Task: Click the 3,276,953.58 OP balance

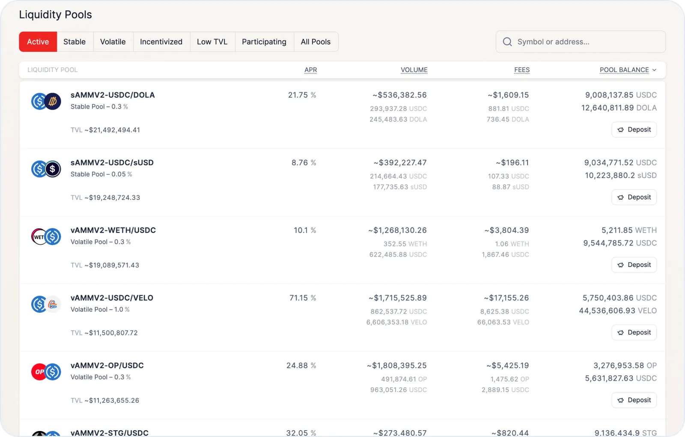Action: click(x=625, y=365)
